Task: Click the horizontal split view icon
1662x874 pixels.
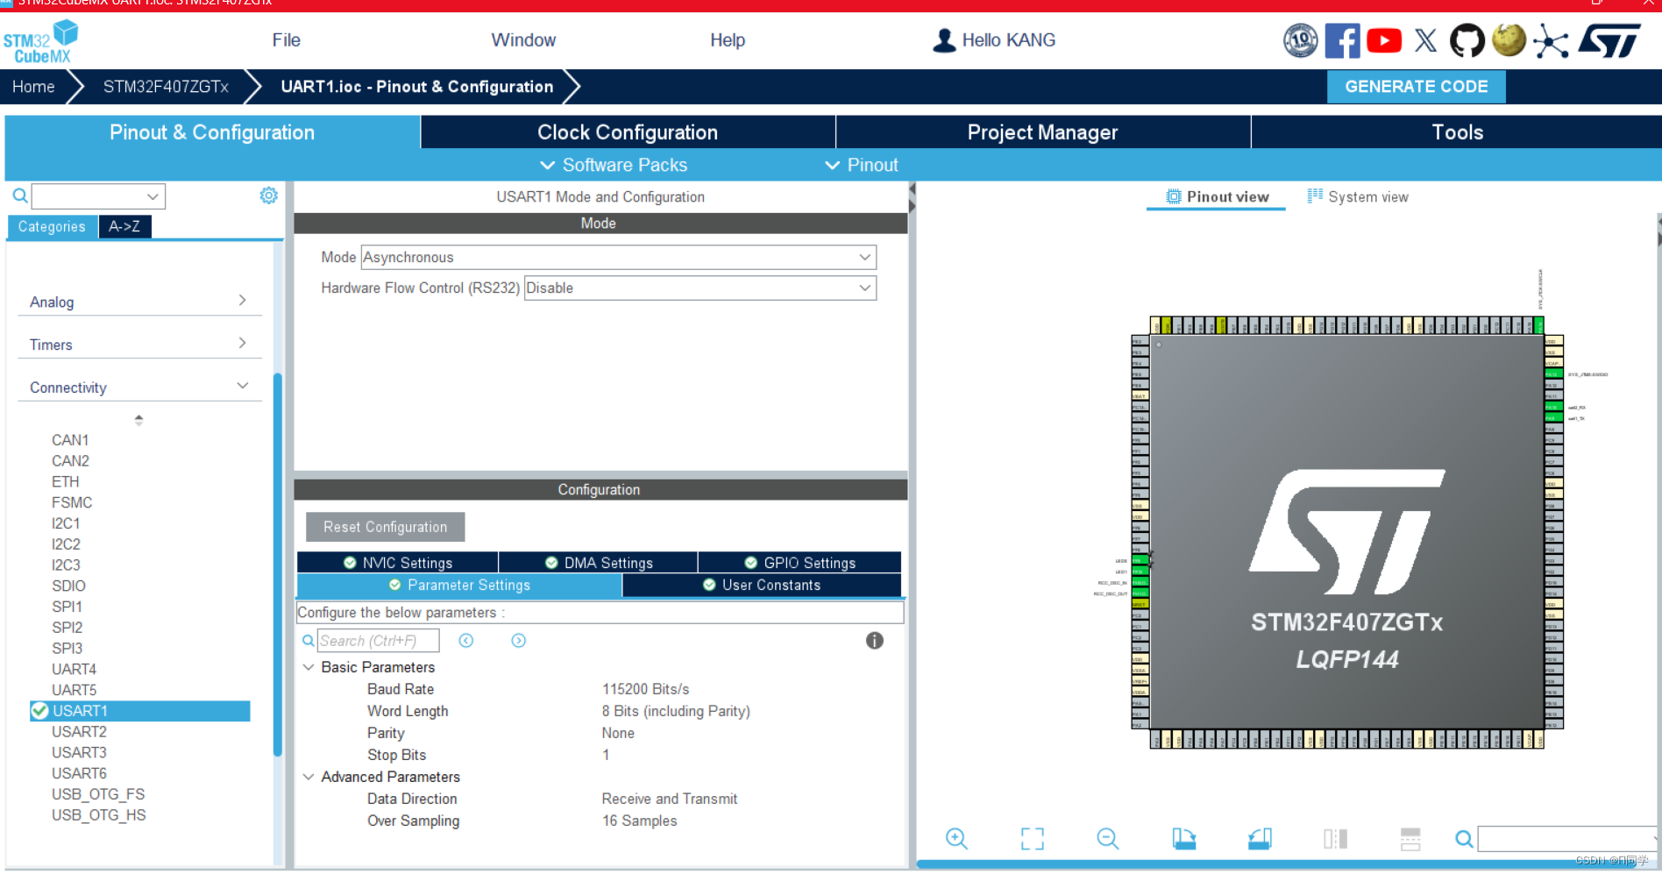Action: (1410, 839)
